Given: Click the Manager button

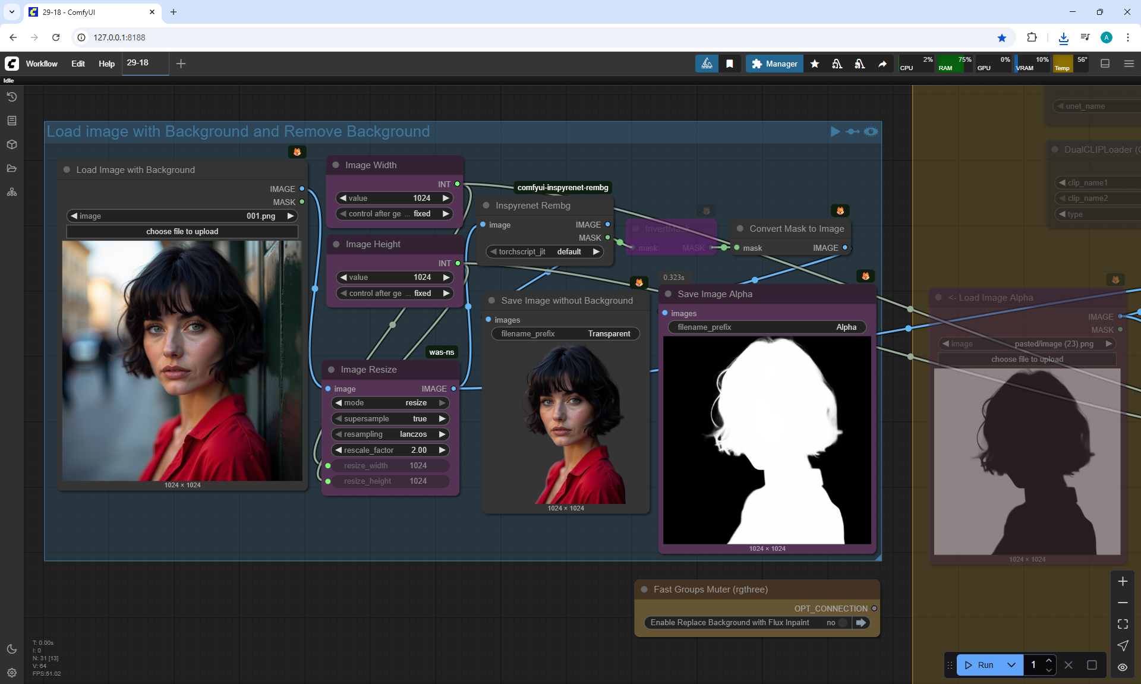Looking at the screenshot, I should (x=774, y=64).
